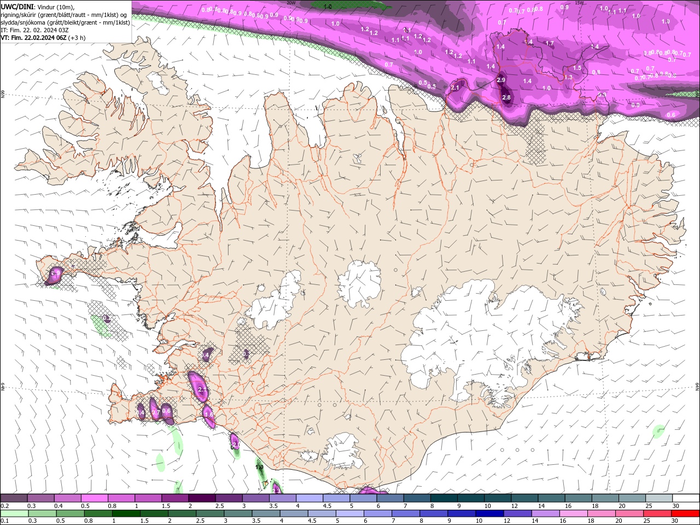Click the 2.9 snowfall value on the map
The width and height of the screenshot is (700, 525).
coord(501,80)
